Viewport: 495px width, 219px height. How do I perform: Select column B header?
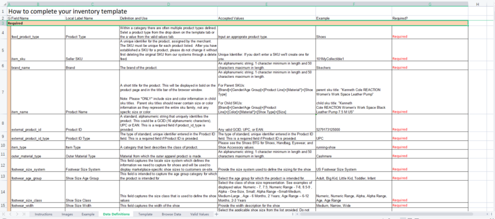(x=38, y=4)
